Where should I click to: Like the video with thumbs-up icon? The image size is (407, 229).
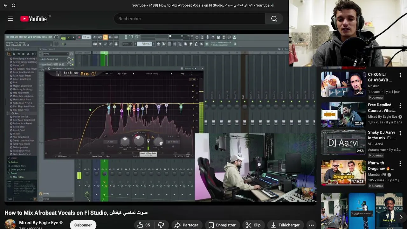(140, 225)
